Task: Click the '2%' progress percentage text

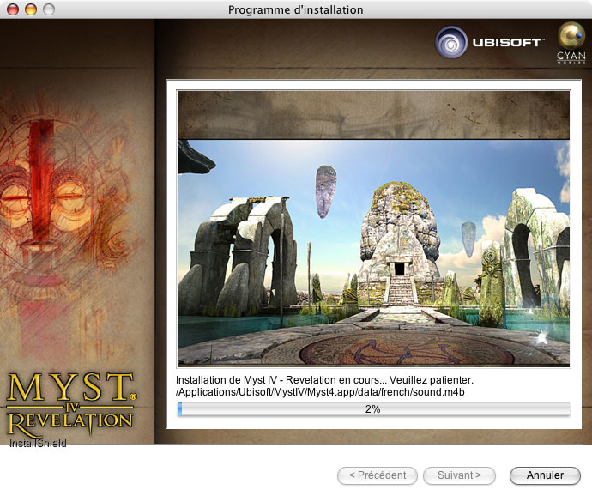Action: 372,409
